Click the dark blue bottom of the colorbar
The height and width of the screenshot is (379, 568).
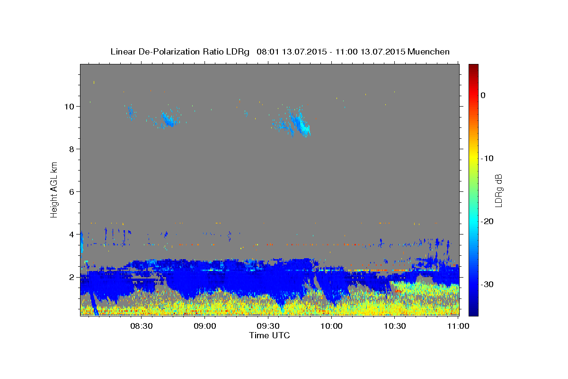point(473,311)
